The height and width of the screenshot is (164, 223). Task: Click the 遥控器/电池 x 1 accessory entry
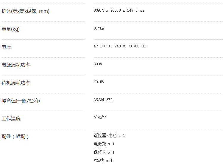(x=109, y=136)
